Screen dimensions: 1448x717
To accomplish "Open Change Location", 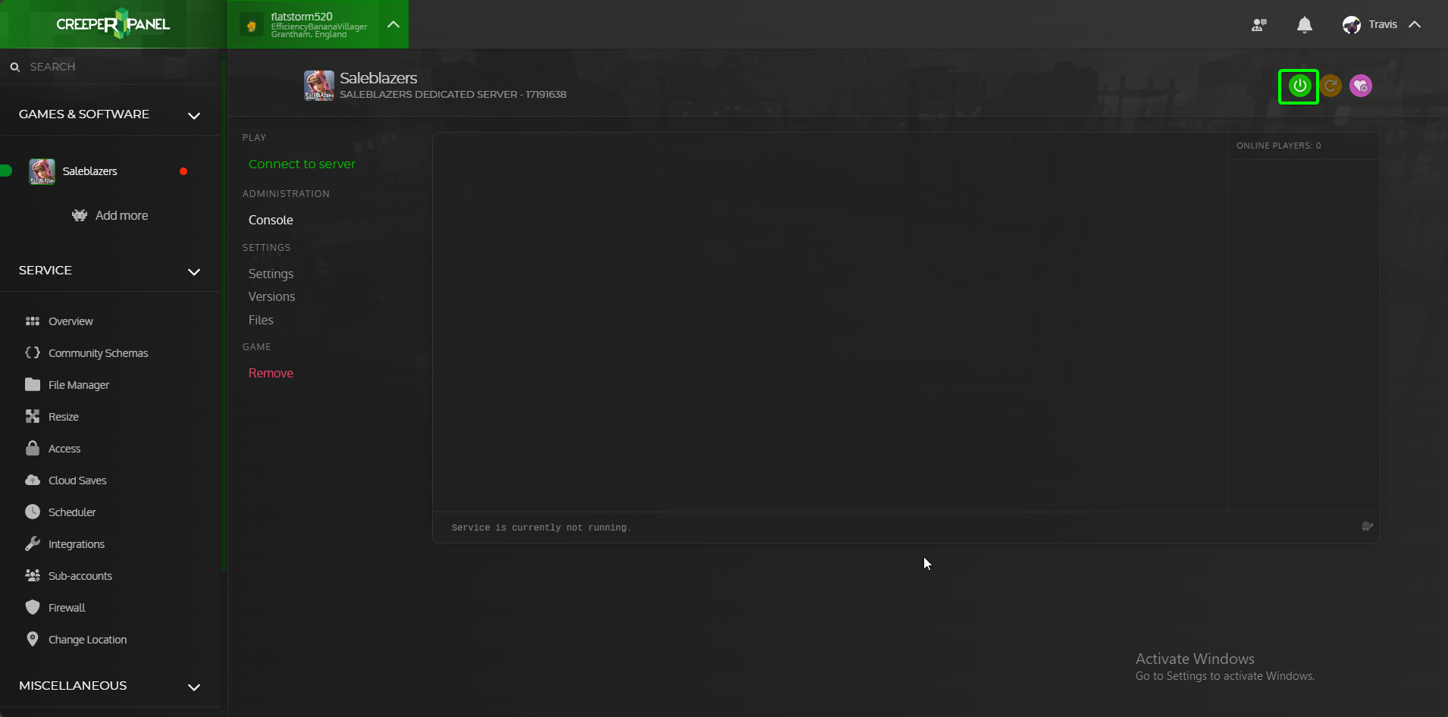I will [x=88, y=640].
